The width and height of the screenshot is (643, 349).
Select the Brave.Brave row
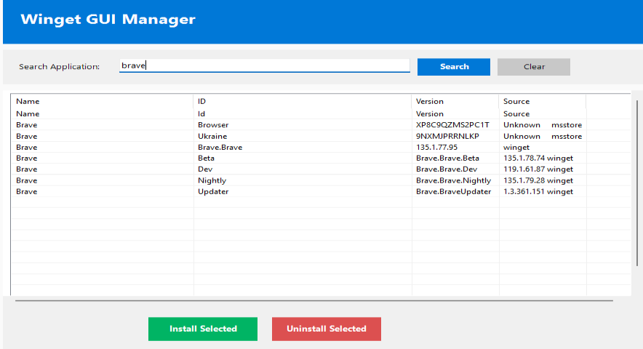coord(321,147)
